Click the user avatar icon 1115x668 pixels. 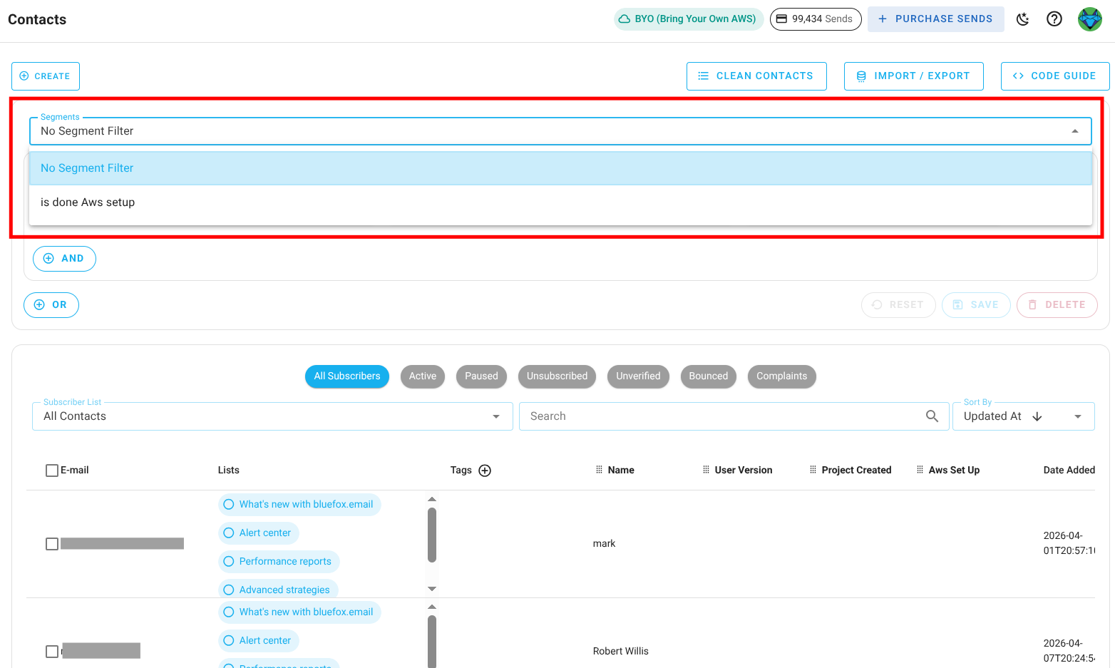point(1089,19)
